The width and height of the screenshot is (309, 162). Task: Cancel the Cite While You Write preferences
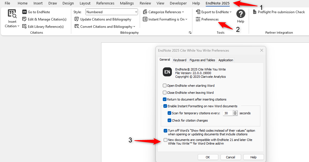click(230, 157)
